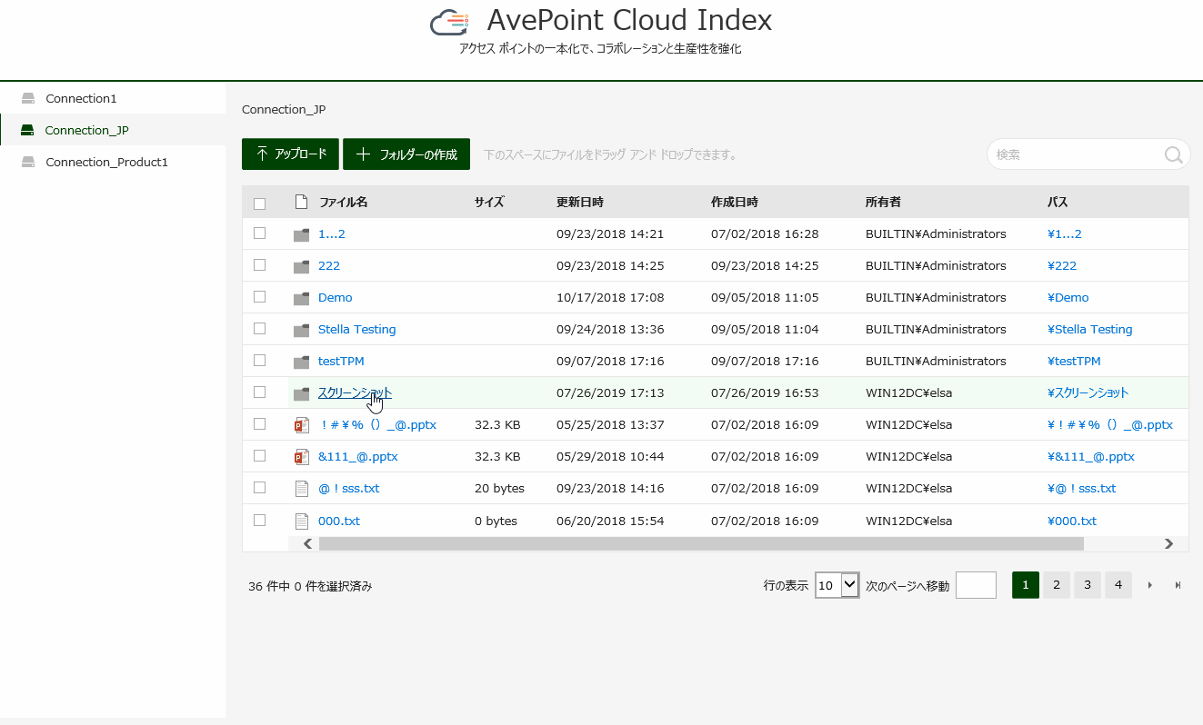Click the PowerPoint icon for &111_@.pptx
The height and width of the screenshot is (725, 1203).
click(302, 457)
